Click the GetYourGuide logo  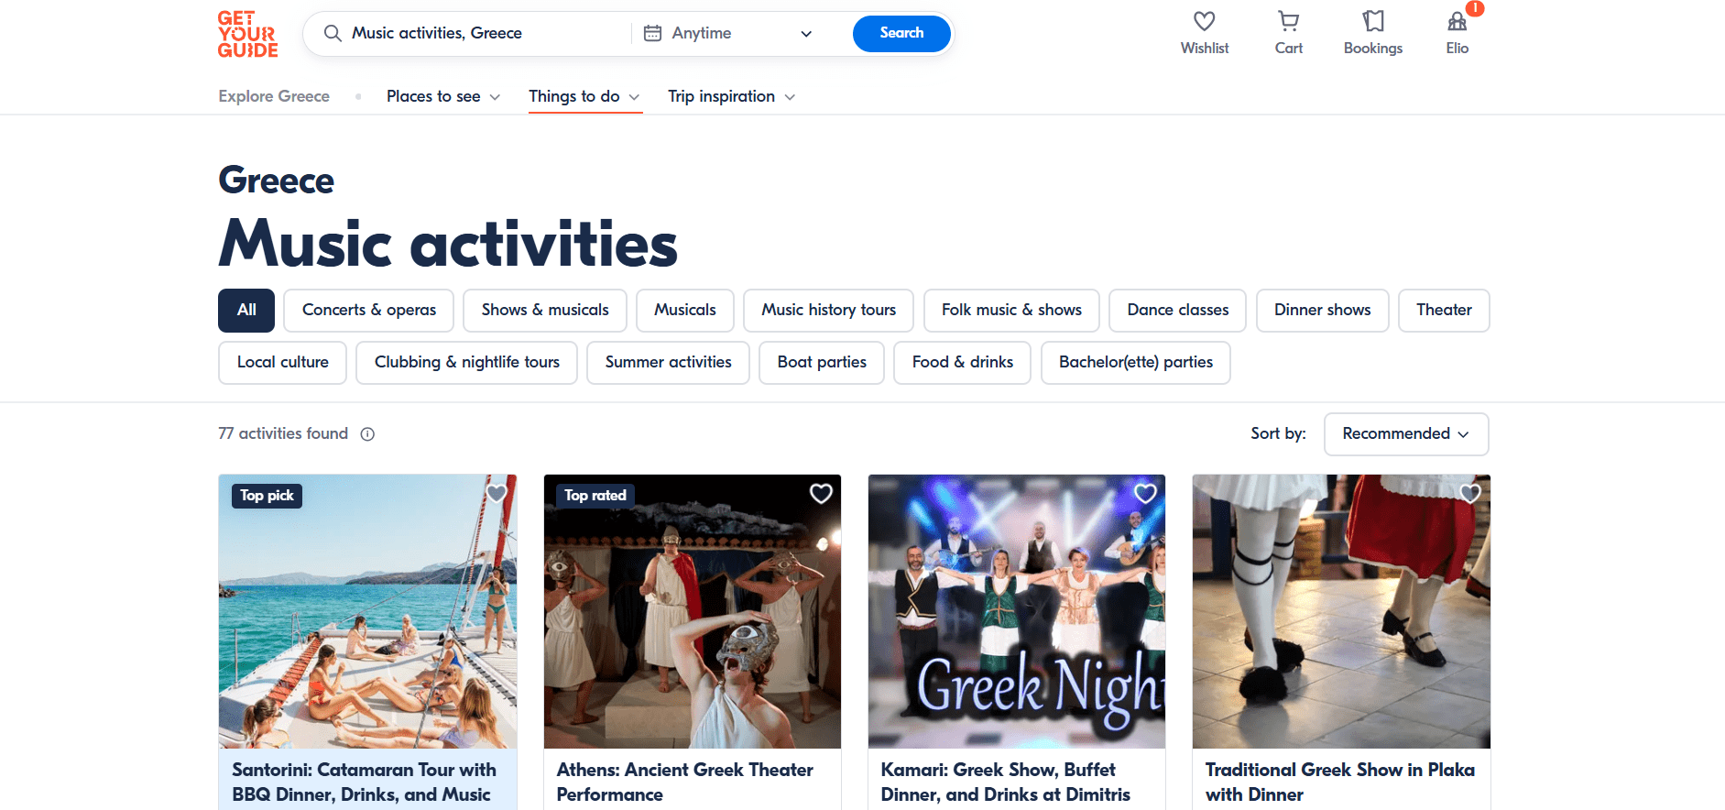(247, 34)
